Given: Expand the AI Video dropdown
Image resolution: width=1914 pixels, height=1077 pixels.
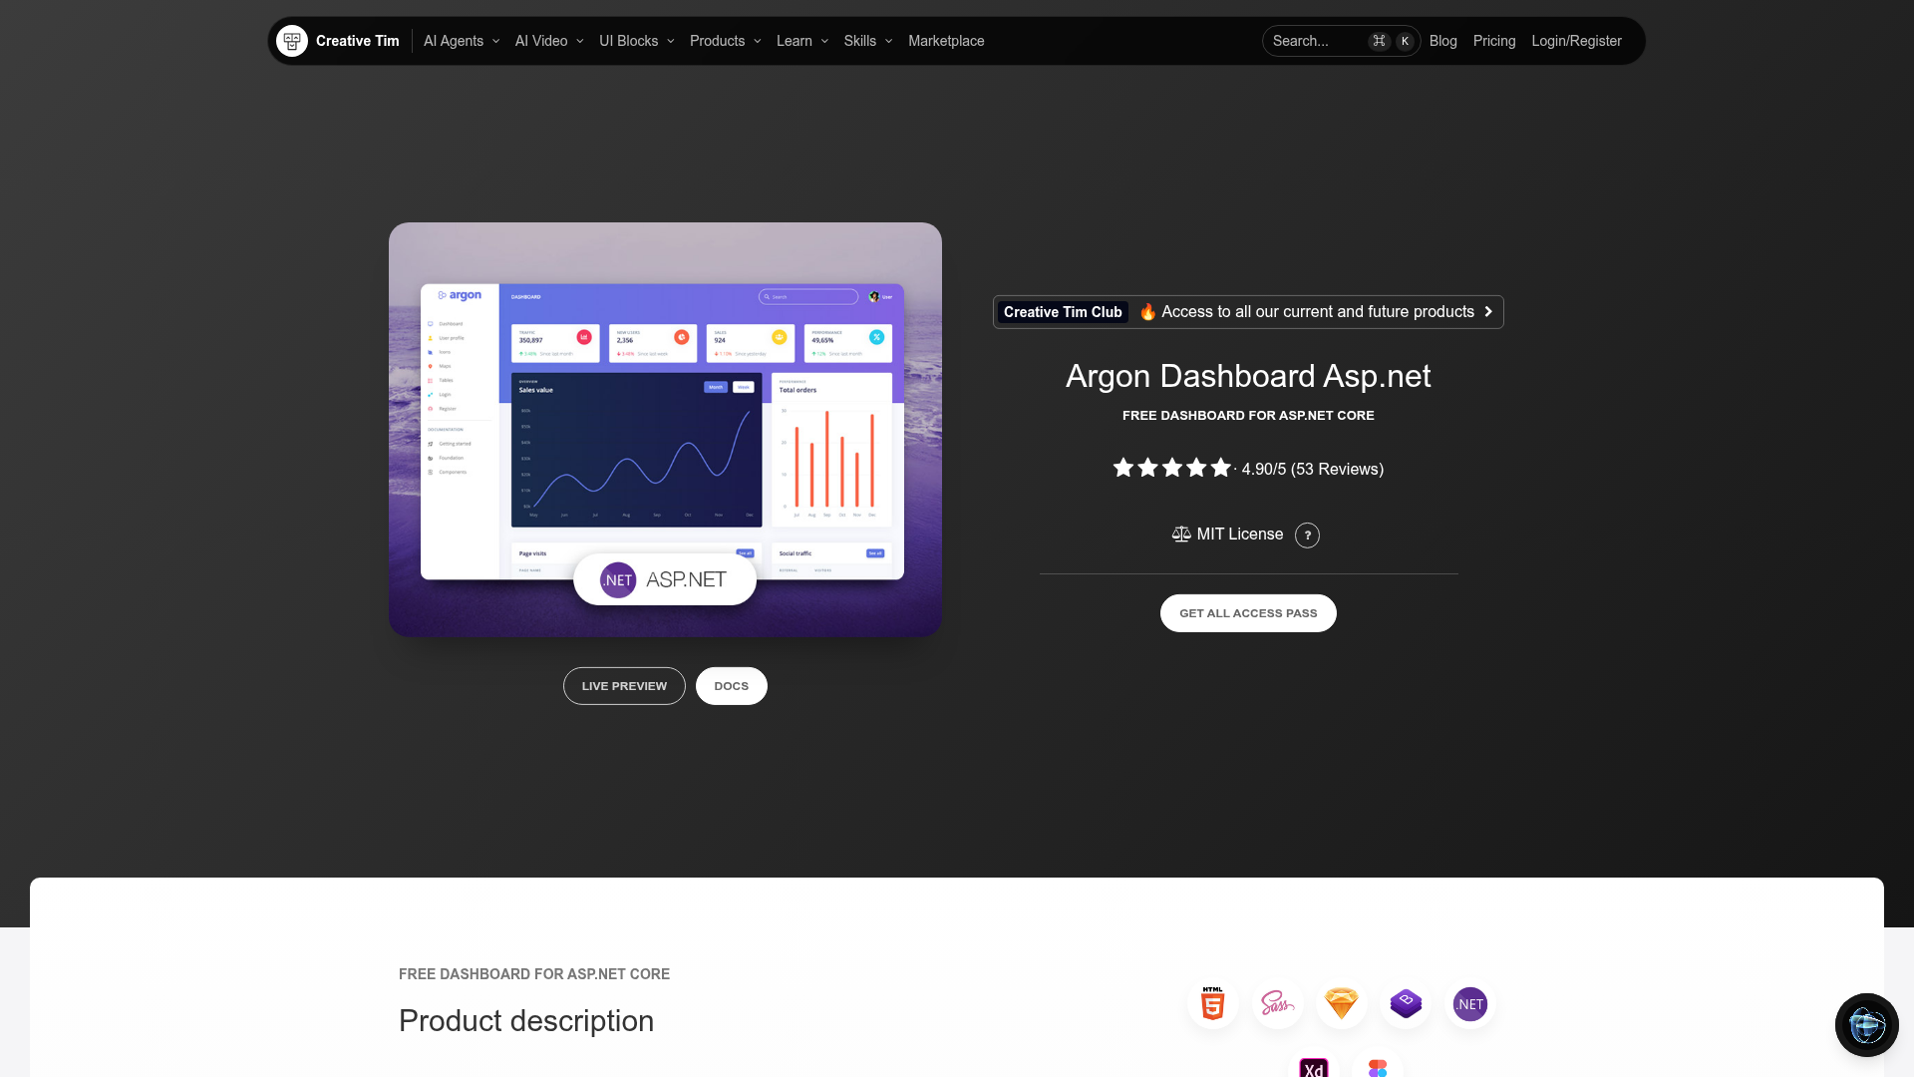Looking at the screenshot, I should tap(549, 41).
